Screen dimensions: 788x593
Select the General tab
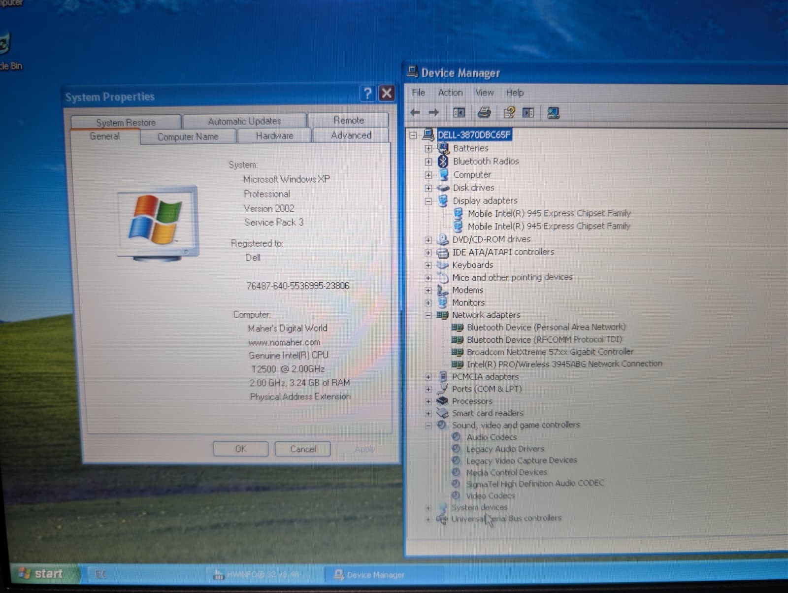[x=104, y=136]
